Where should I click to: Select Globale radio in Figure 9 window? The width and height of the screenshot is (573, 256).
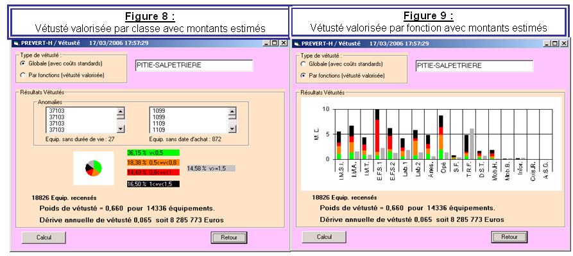pos(303,64)
